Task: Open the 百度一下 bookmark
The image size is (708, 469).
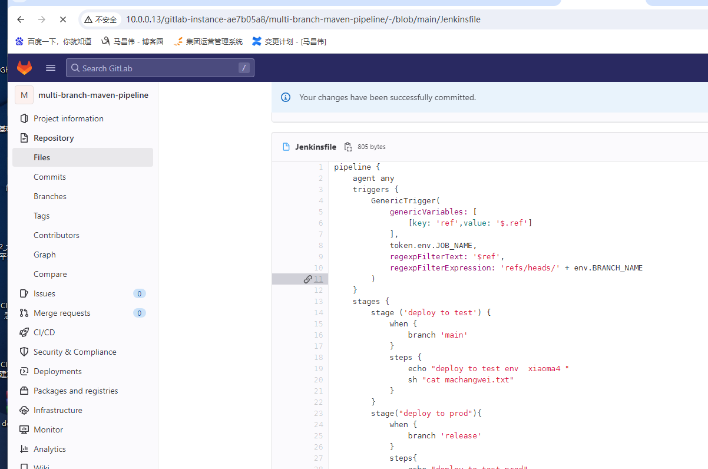Action: coord(53,41)
